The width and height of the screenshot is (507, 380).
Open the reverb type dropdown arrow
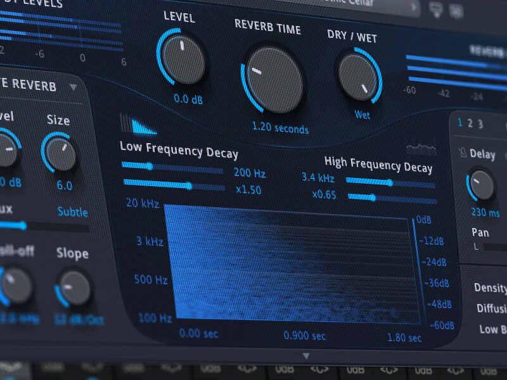pos(74,87)
